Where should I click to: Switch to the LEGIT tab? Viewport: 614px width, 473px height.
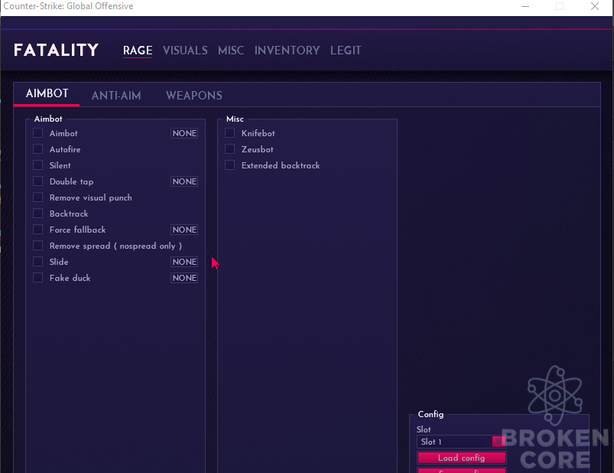tap(346, 51)
